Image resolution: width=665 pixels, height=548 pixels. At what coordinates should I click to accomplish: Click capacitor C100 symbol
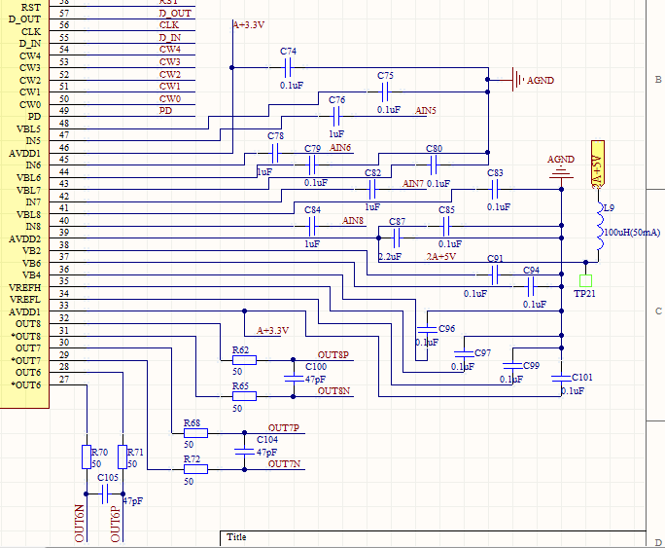[293, 379]
